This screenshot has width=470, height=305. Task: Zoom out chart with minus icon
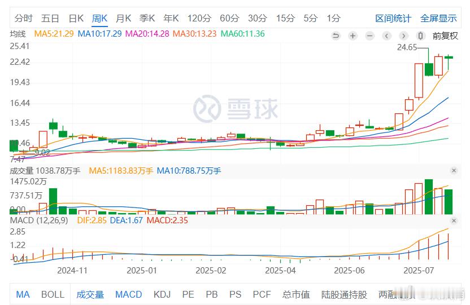370,36
